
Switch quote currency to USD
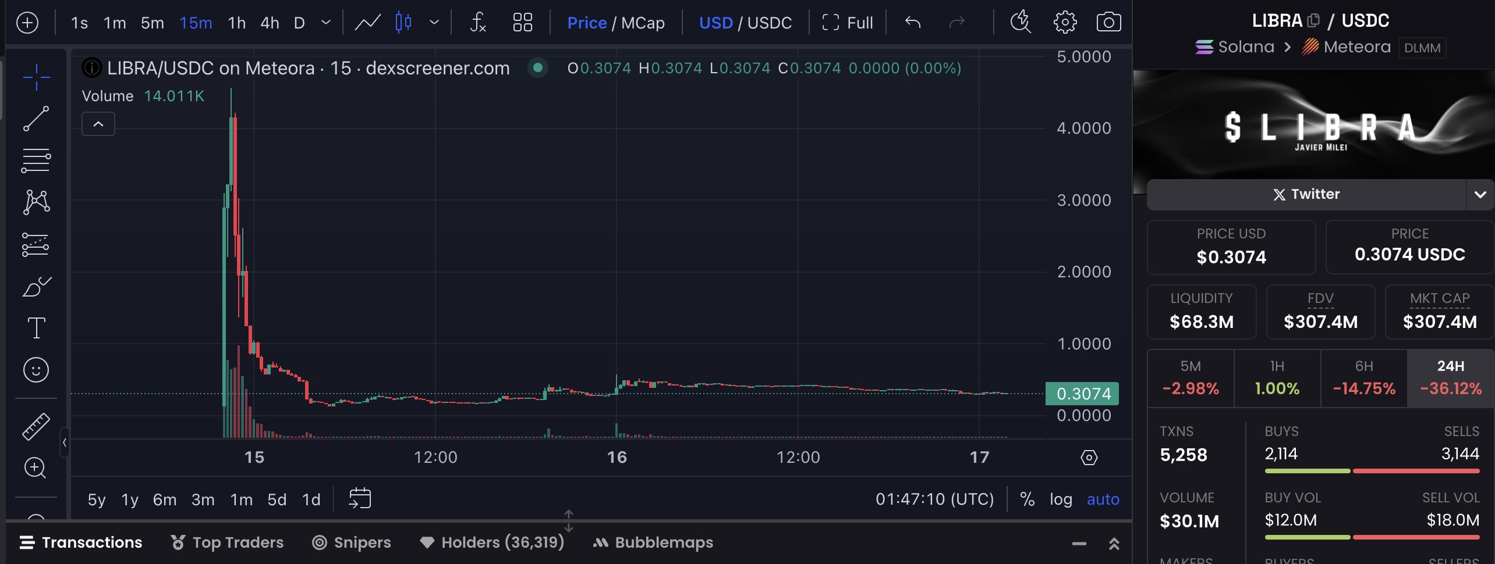click(x=715, y=23)
